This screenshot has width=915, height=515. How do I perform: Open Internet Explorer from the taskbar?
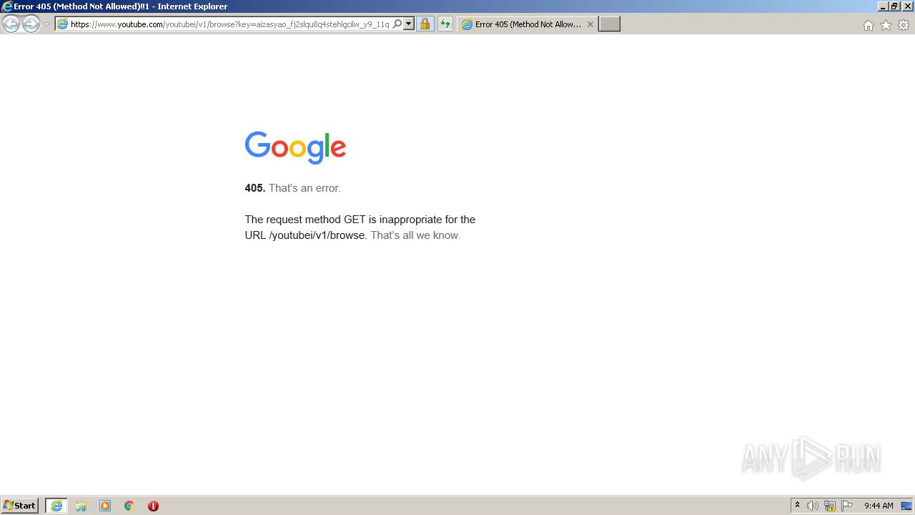pyautogui.click(x=56, y=506)
